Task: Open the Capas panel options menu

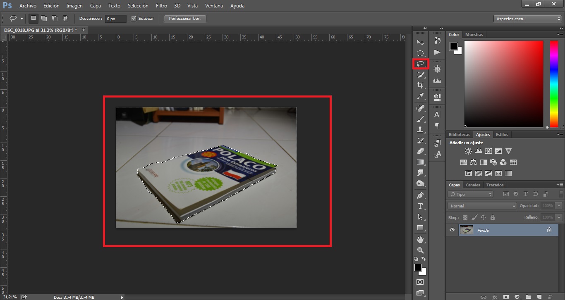Action: point(560,185)
